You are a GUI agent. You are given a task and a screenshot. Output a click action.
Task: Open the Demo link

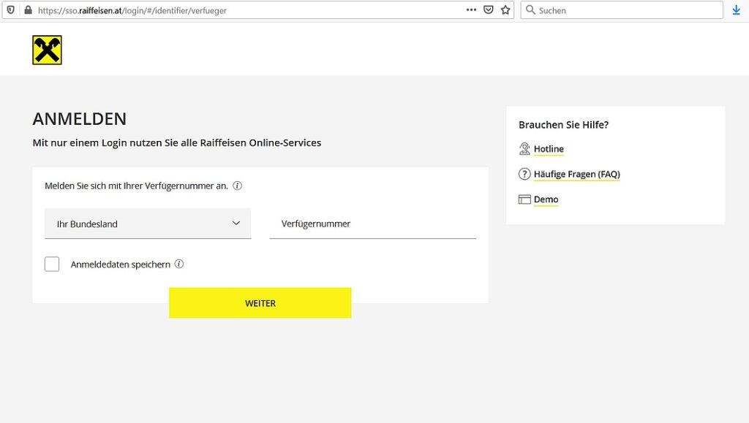[546, 199]
